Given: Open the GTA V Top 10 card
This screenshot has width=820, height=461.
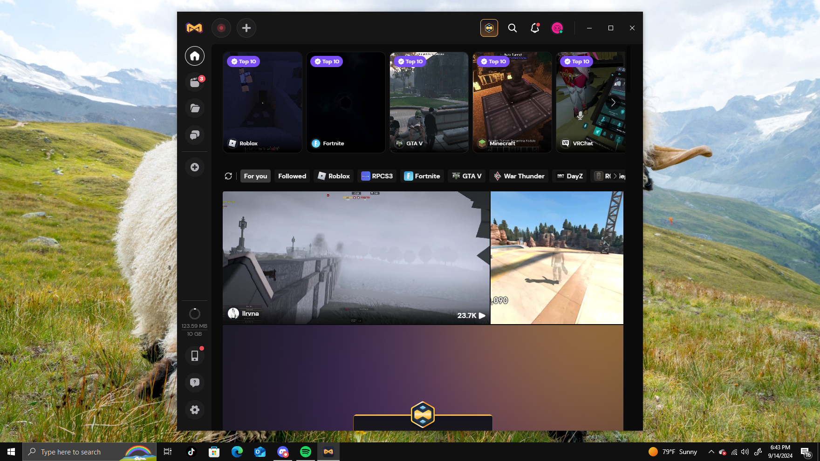Looking at the screenshot, I should pyautogui.click(x=429, y=102).
